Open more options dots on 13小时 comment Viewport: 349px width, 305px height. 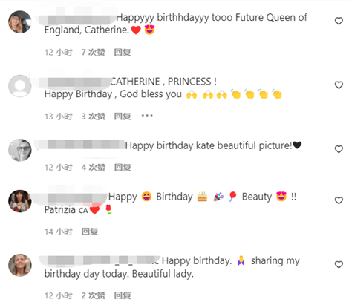(147, 116)
